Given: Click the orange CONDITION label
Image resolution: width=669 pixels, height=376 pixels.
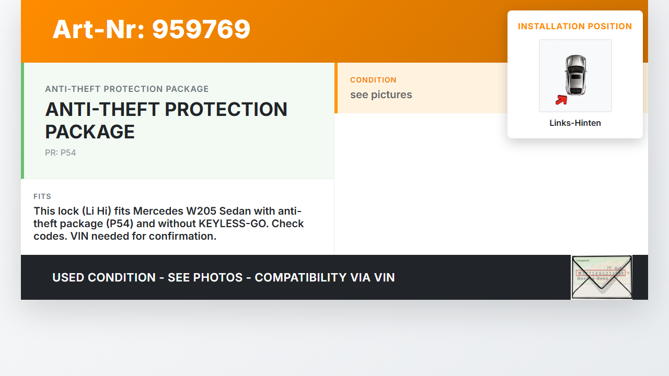Looking at the screenshot, I should pyautogui.click(x=373, y=80).
